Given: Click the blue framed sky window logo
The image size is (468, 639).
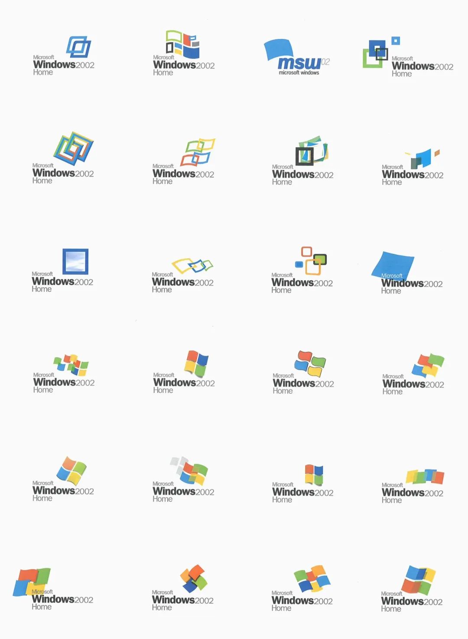Looking at the screenshot, I should (75, 261).
